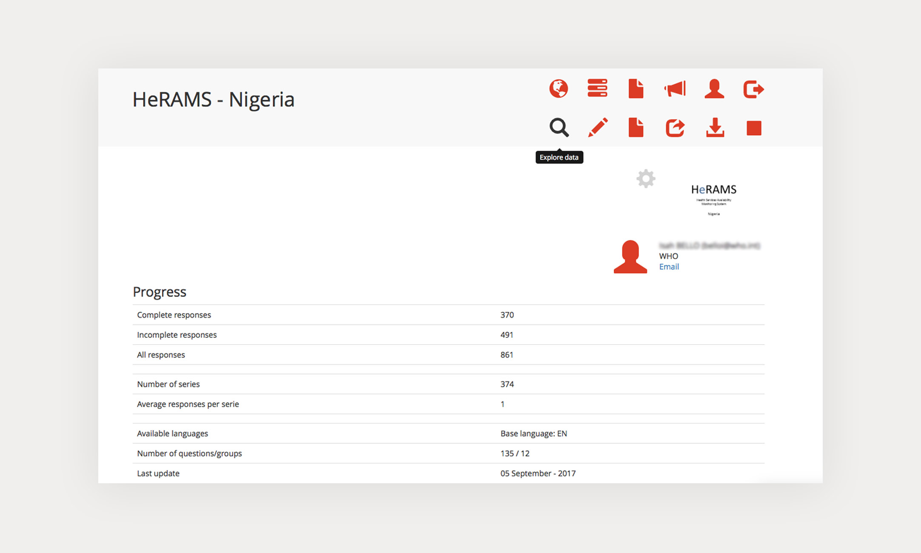
Task: Click the globe icon in the toolbar
Action: 558,89
